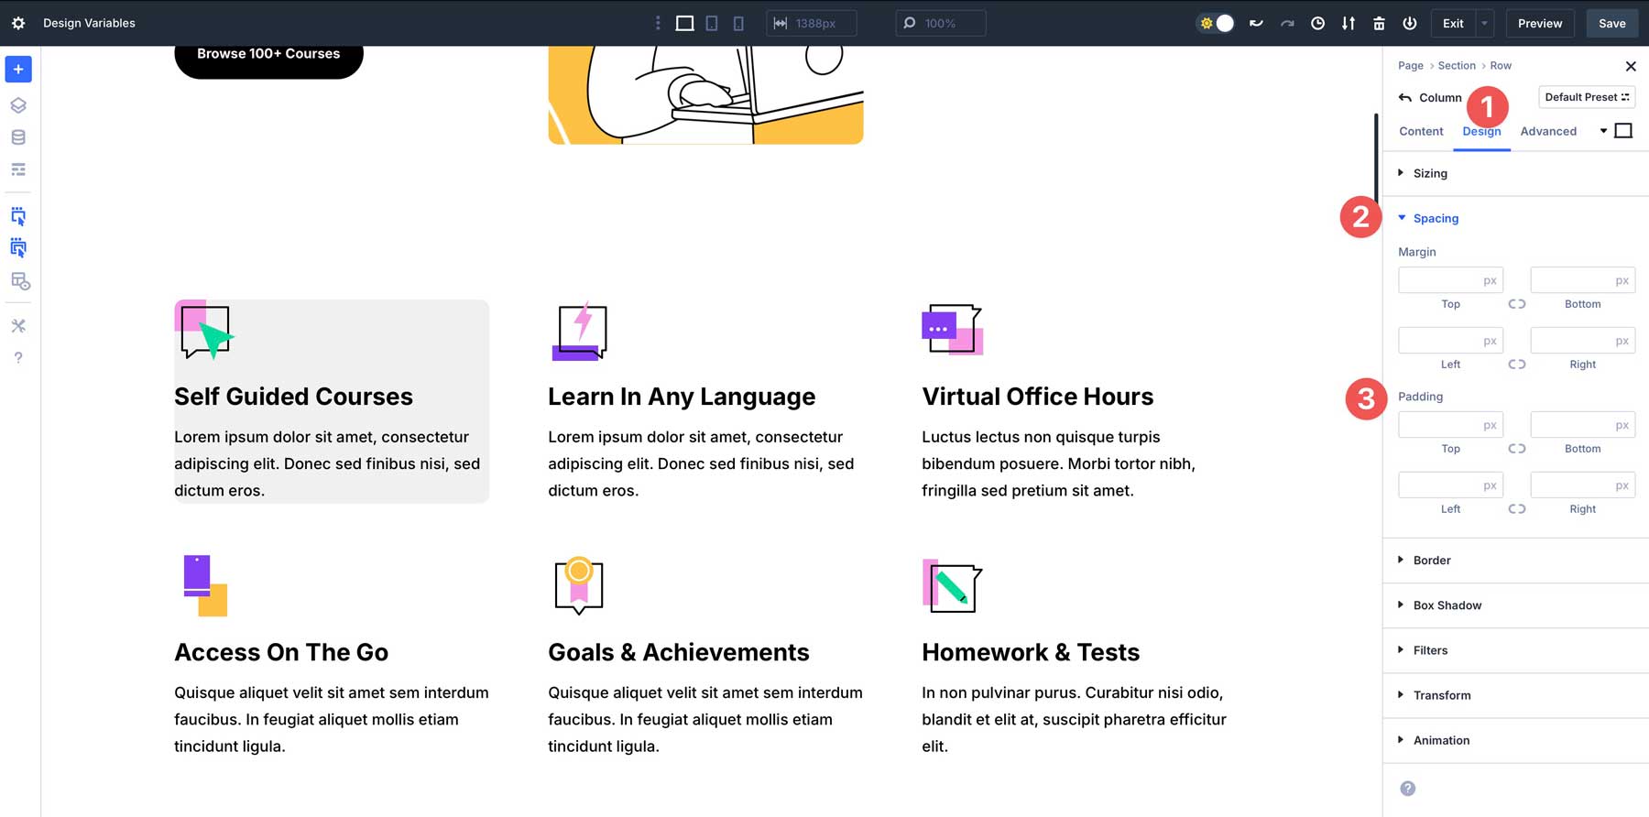
Task: Click the Preview button
Action: pyautogui.click(x=1540, y=24)
